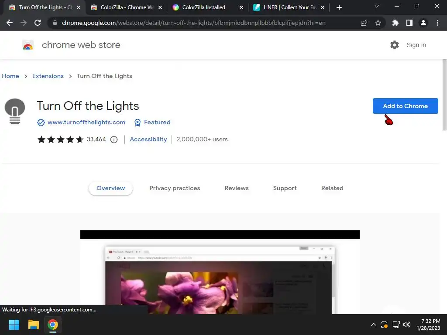Select the Support tab

(x=285, y=188)
